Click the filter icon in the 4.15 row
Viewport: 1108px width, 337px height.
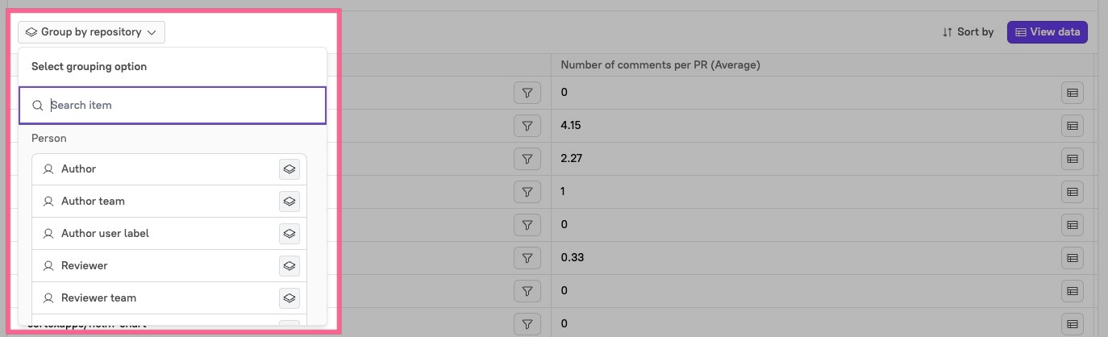tap(527, 126)
